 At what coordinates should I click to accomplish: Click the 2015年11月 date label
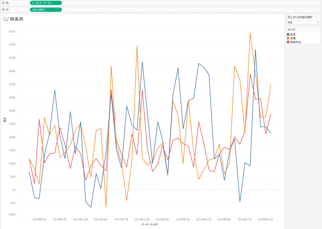[x=204, y=219]
